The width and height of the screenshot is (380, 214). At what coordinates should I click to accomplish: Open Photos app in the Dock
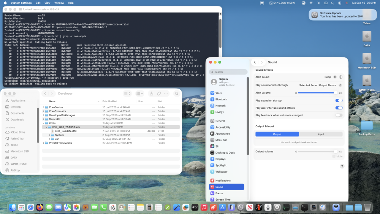coord(76,207)
